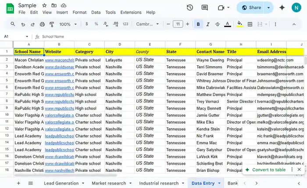Open the all sheets list icon
The height and width of the screenshot is (188, 307).
click(31, 183)
